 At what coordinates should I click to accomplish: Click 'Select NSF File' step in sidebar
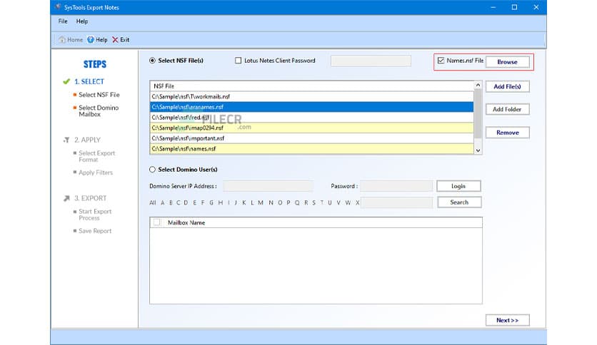pos(99,95)
